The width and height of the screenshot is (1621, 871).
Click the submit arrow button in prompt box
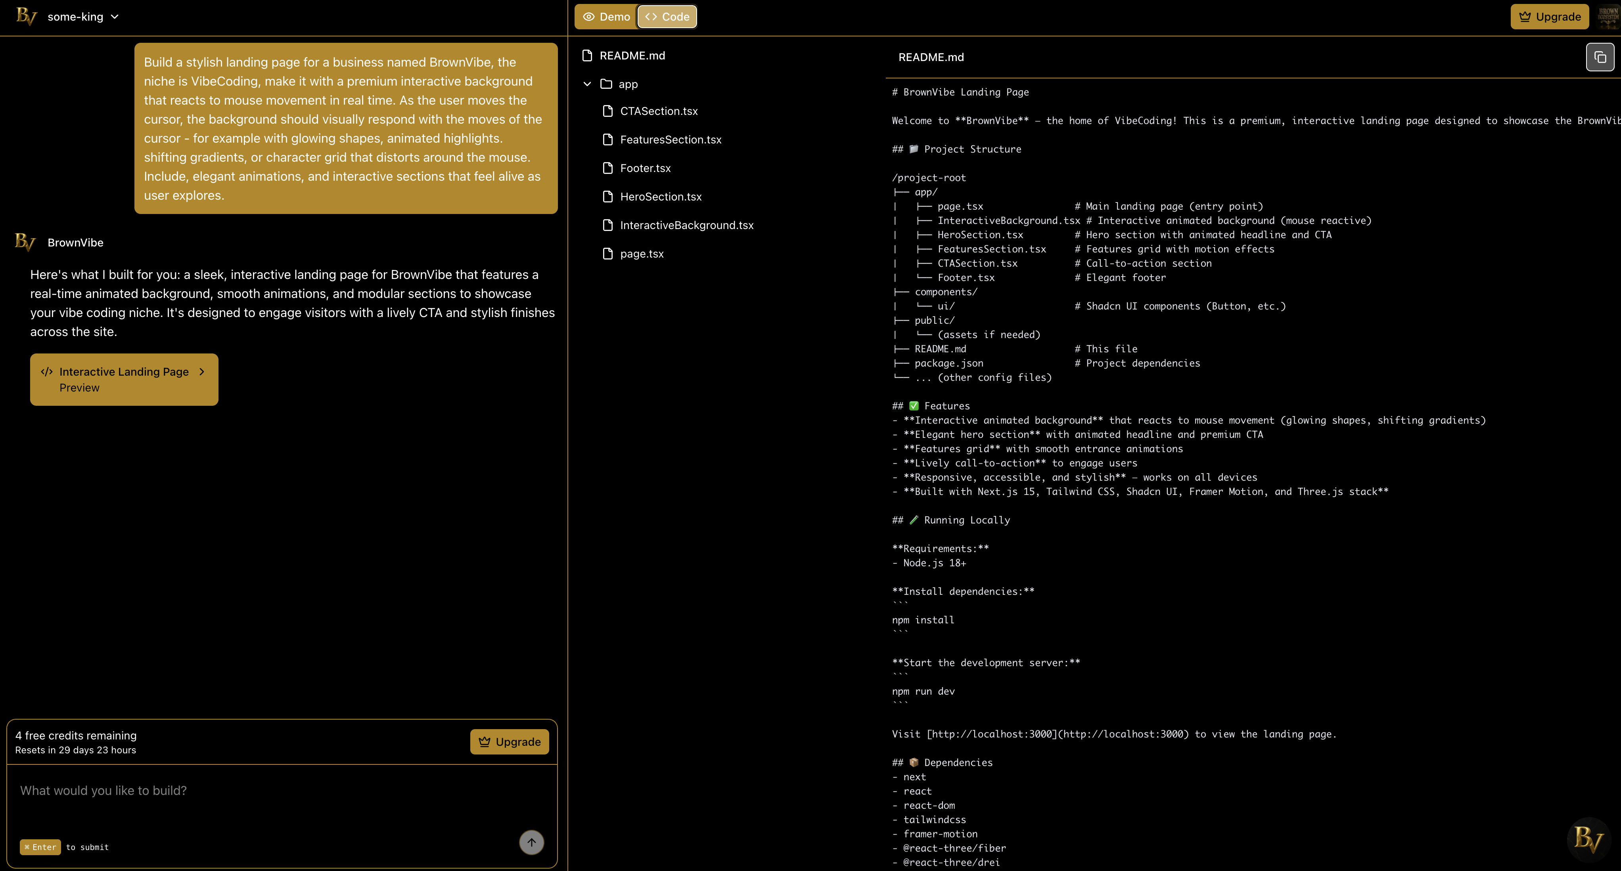[531, 842]
